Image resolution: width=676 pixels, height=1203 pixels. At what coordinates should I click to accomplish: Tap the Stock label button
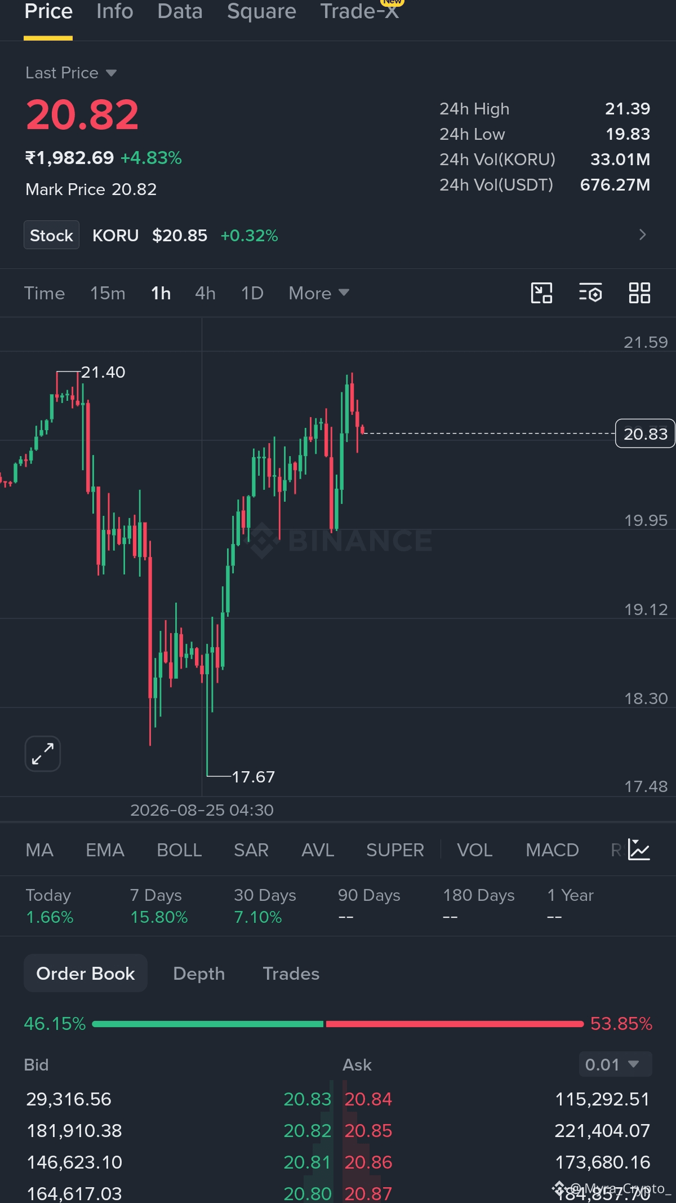tap(51, 235)
